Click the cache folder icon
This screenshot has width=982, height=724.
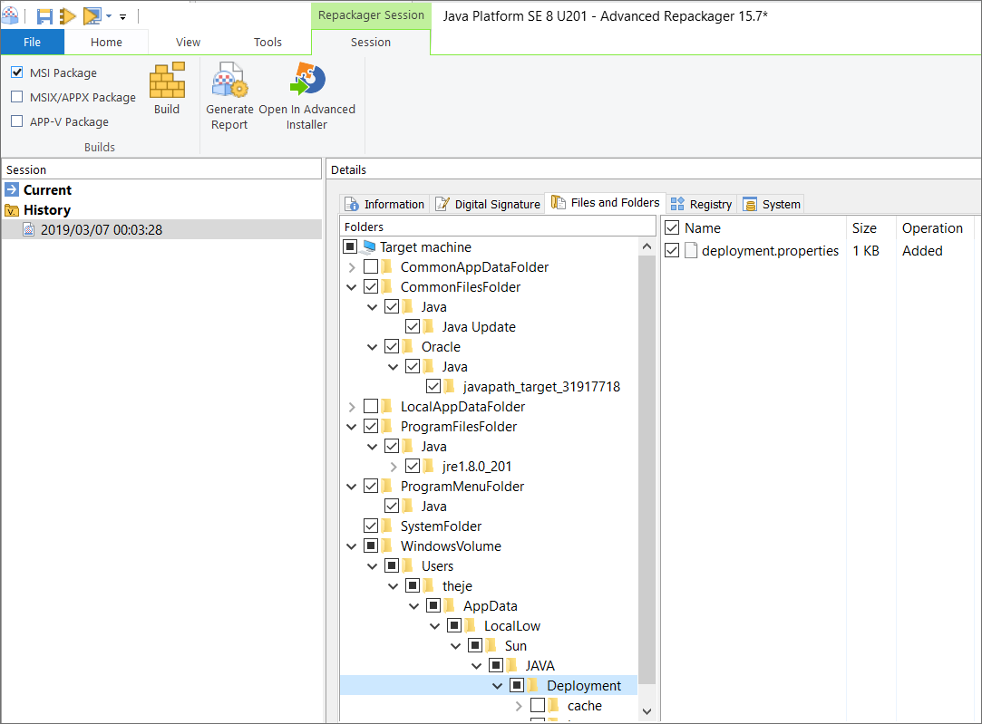coord(554,706)
